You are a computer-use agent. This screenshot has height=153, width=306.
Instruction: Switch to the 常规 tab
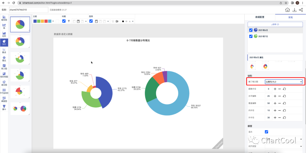coord(290,17)
